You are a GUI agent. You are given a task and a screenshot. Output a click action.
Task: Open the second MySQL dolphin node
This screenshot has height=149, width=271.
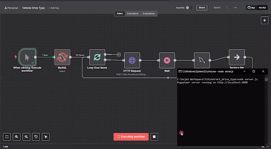pyautogui.click(x=202, y=60)
